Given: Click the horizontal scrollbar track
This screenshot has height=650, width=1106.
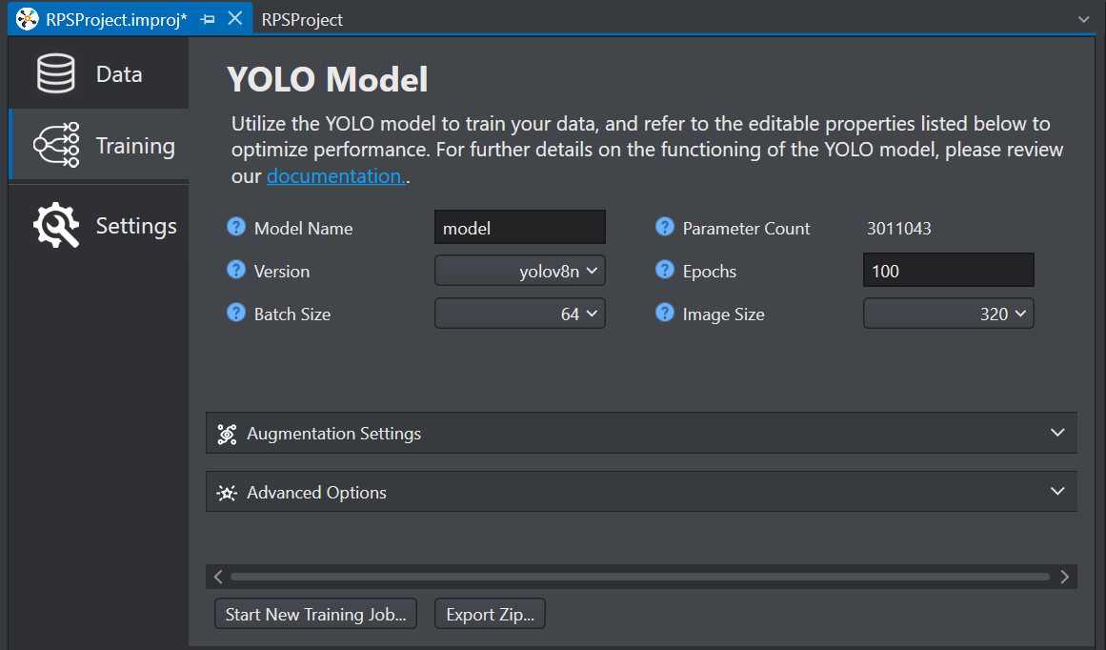Looking at the screenshot, I should click(640, 577).
